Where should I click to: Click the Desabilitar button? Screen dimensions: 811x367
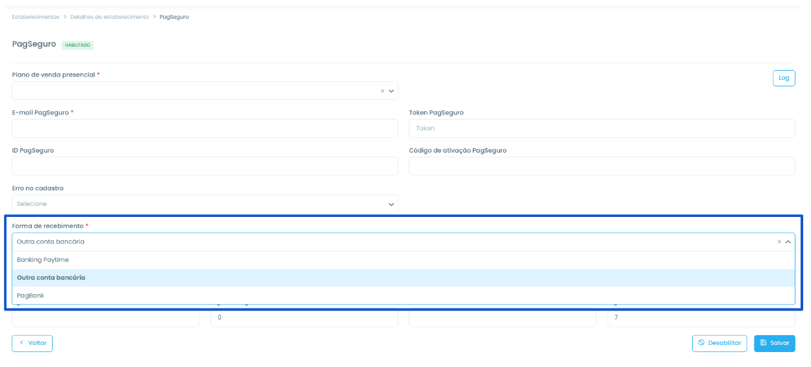(x=719, y=343)
